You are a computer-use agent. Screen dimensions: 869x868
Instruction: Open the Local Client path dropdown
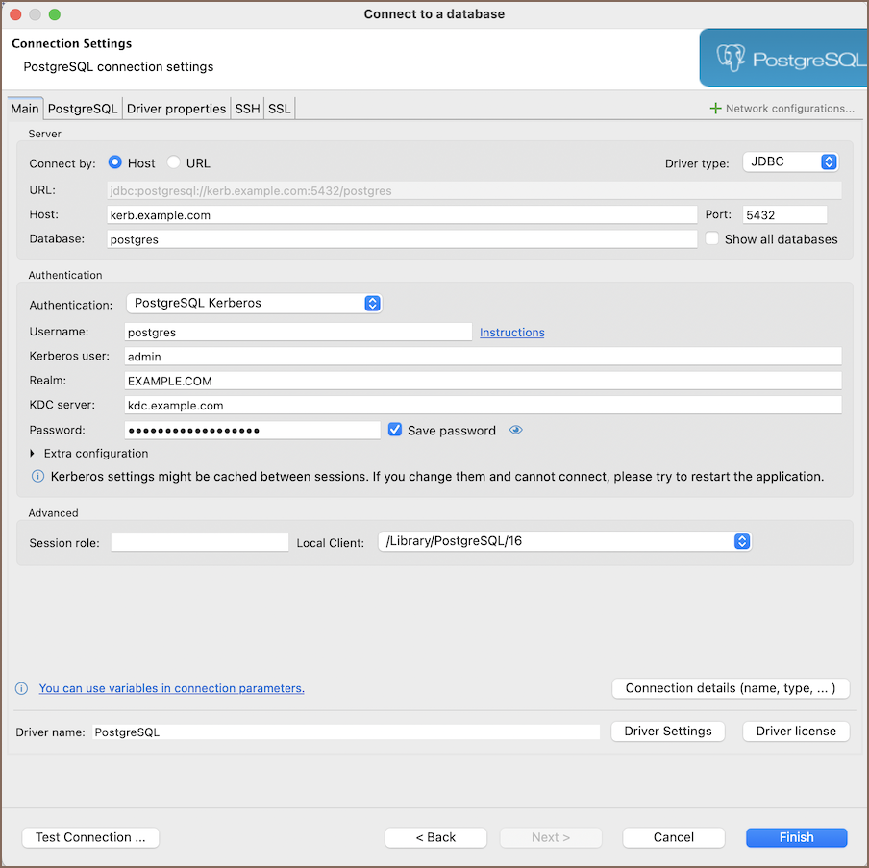(563, 541)
